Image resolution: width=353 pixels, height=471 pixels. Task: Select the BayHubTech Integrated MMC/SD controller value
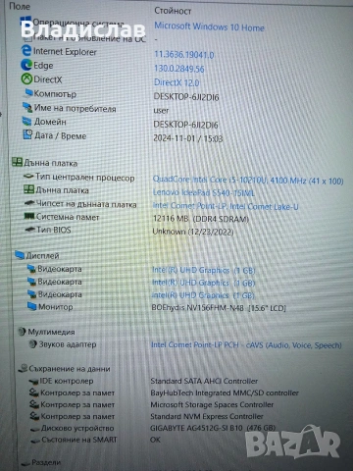(x=225, y=392)
